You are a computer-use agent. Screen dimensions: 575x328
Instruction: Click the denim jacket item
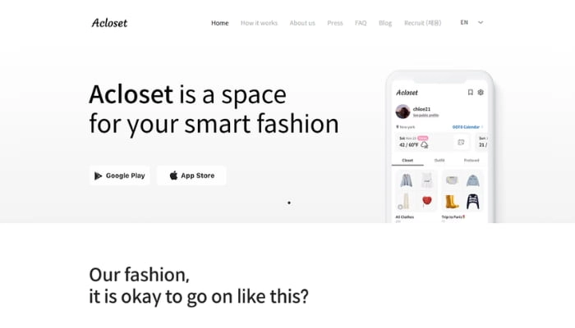[472, 180]
